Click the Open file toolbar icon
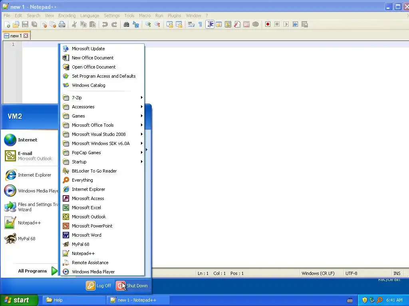Viewport: 409px width, 306px height. [x=16, y=24]
